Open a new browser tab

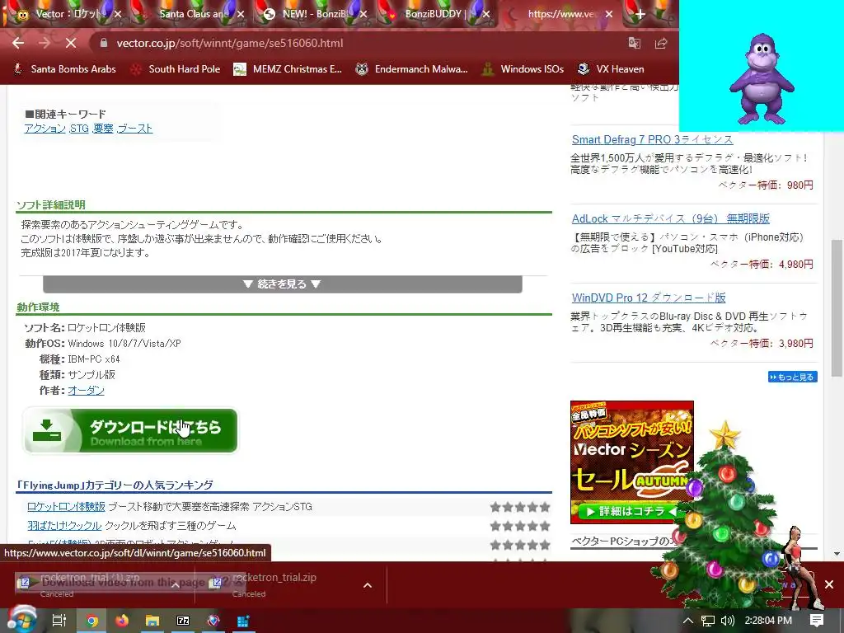point(640,14)
